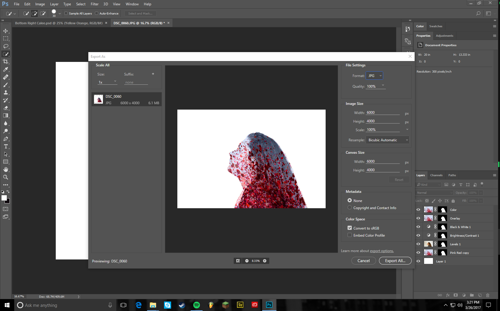Open the layer blend mode Normal dropdown

coord(434,193)
